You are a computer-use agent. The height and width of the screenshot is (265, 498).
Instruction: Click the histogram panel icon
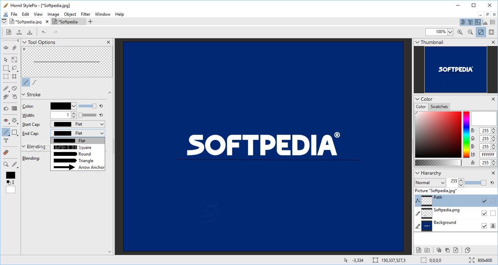tap(485, 22)
